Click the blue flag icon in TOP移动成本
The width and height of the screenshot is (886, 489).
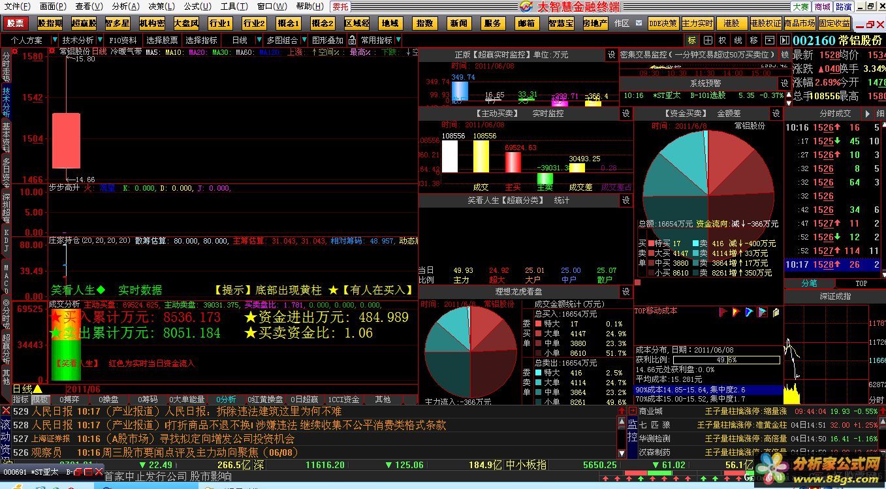[x=749, y=313]
